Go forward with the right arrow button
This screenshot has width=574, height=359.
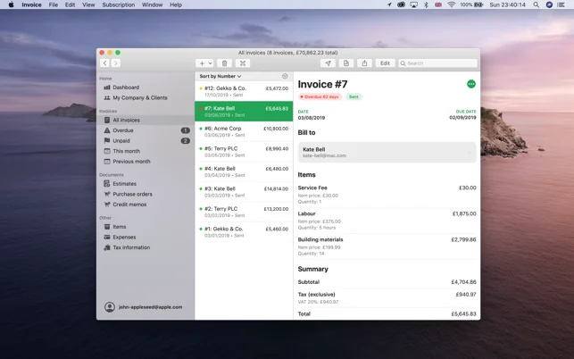116,63
